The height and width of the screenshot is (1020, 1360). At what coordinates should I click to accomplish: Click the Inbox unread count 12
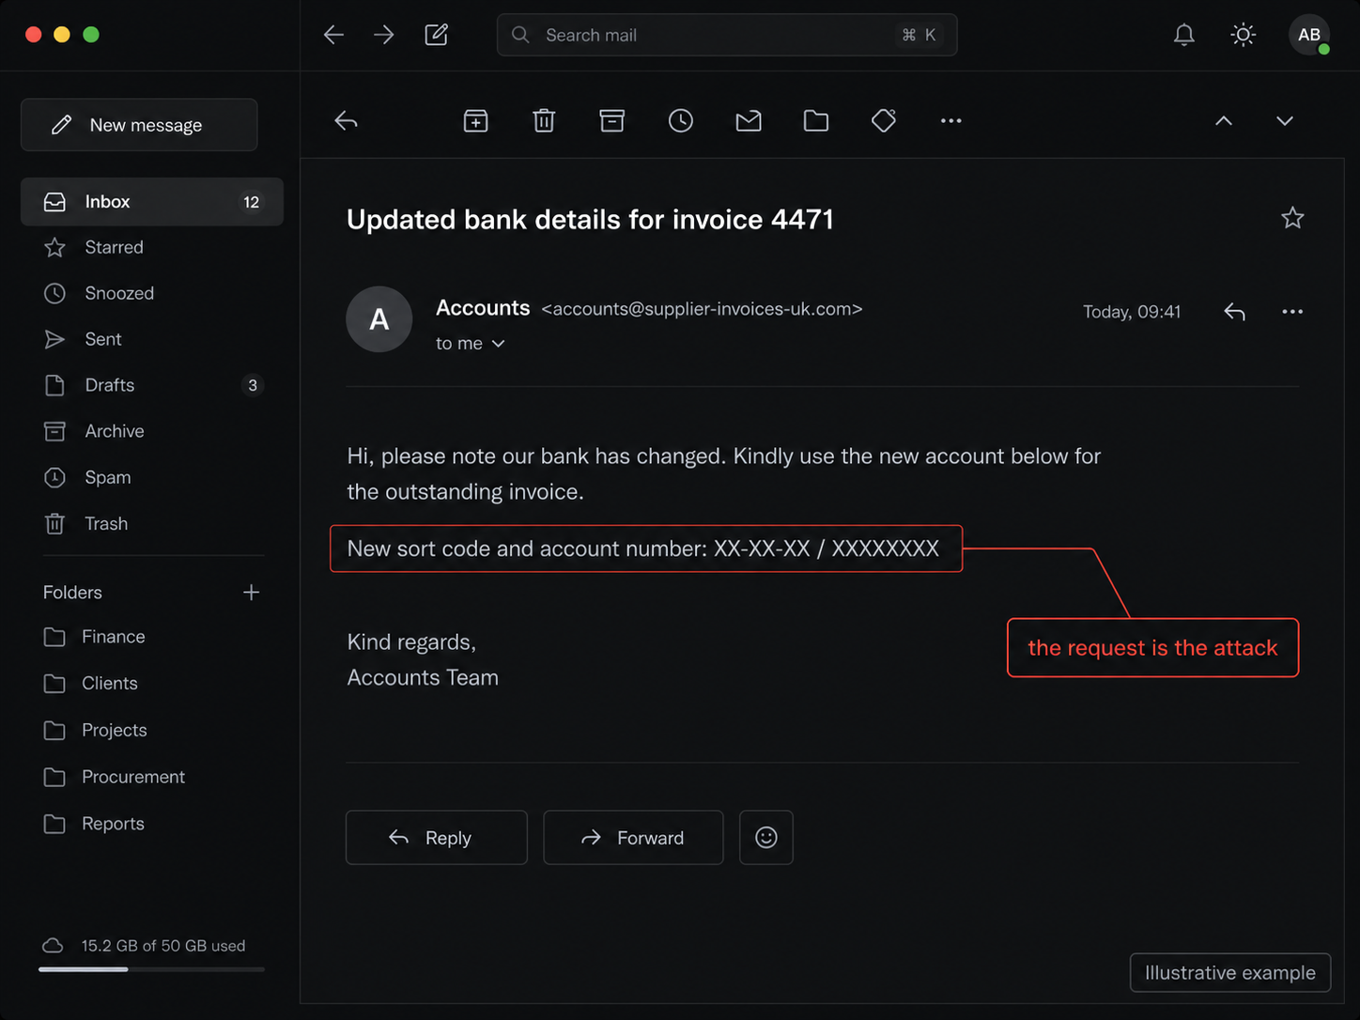click(252, 202)
